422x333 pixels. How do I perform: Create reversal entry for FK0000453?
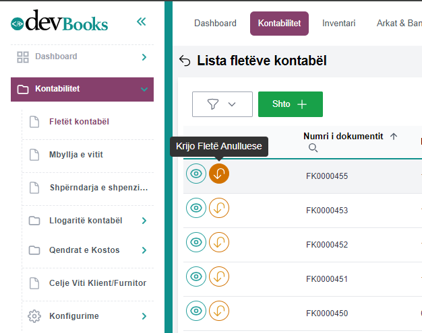click(219, 208)
